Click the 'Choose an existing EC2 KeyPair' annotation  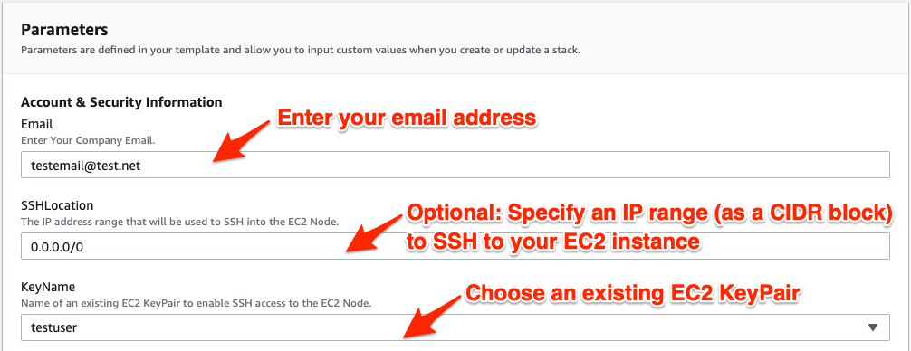[634, 293]
